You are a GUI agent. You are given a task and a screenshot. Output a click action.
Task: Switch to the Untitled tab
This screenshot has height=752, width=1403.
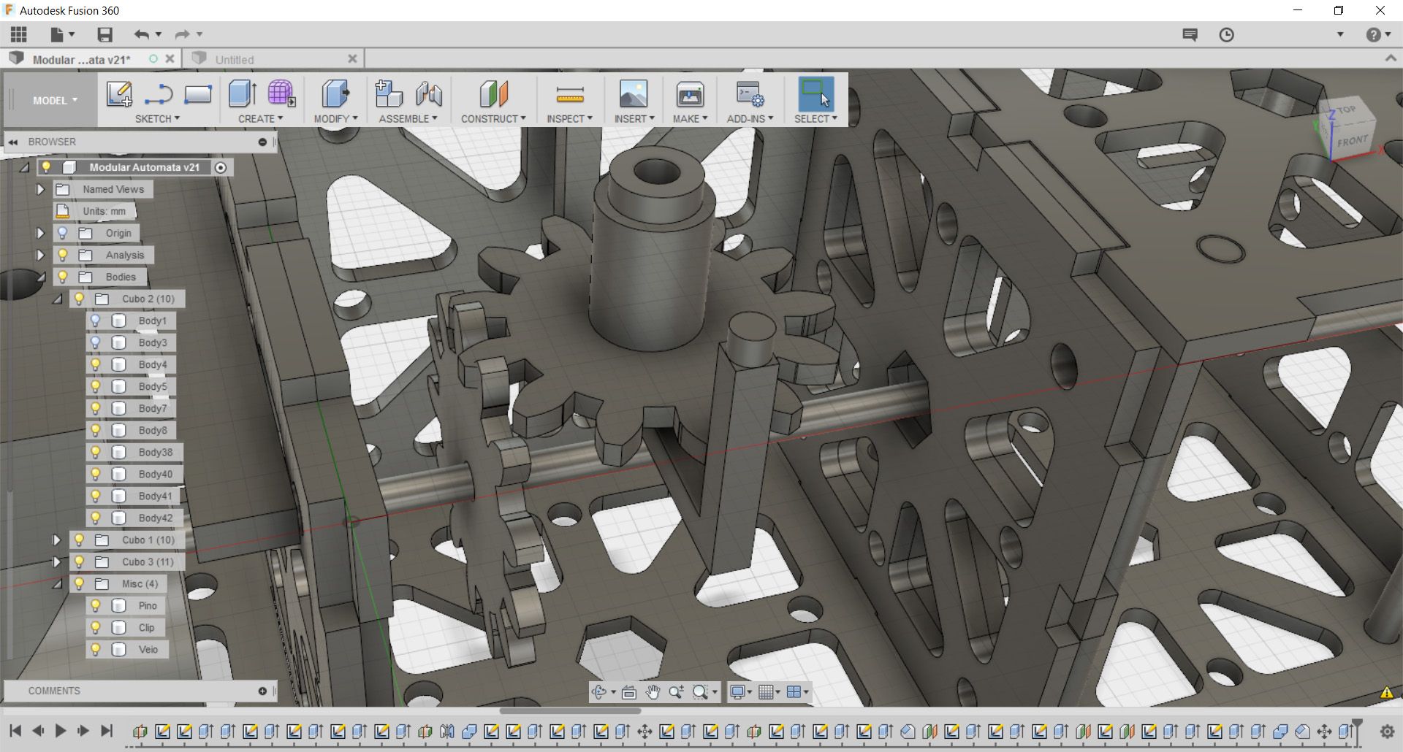tap(235, 60)
